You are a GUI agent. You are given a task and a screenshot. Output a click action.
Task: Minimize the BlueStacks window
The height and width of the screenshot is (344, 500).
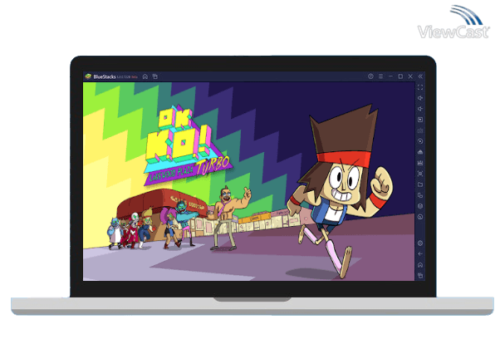(390, 76)
